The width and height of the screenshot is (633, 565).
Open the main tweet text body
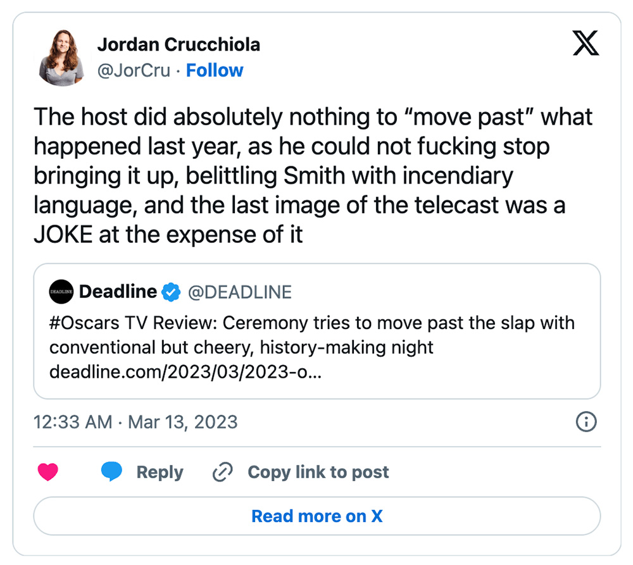tap(313, 175)
